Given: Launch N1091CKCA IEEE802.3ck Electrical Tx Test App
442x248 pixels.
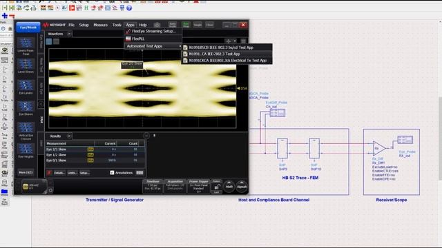Looking at the screenshot, I should [227, 61].
